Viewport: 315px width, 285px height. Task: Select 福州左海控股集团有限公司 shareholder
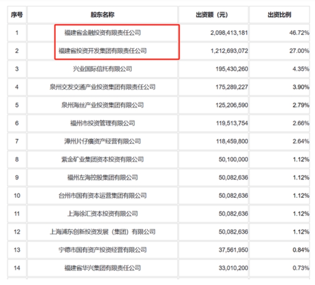click(103, 177)
